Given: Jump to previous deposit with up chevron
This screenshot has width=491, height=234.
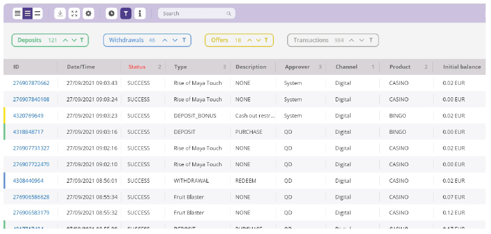Looking at the screenshot, I should coord(65,40).
